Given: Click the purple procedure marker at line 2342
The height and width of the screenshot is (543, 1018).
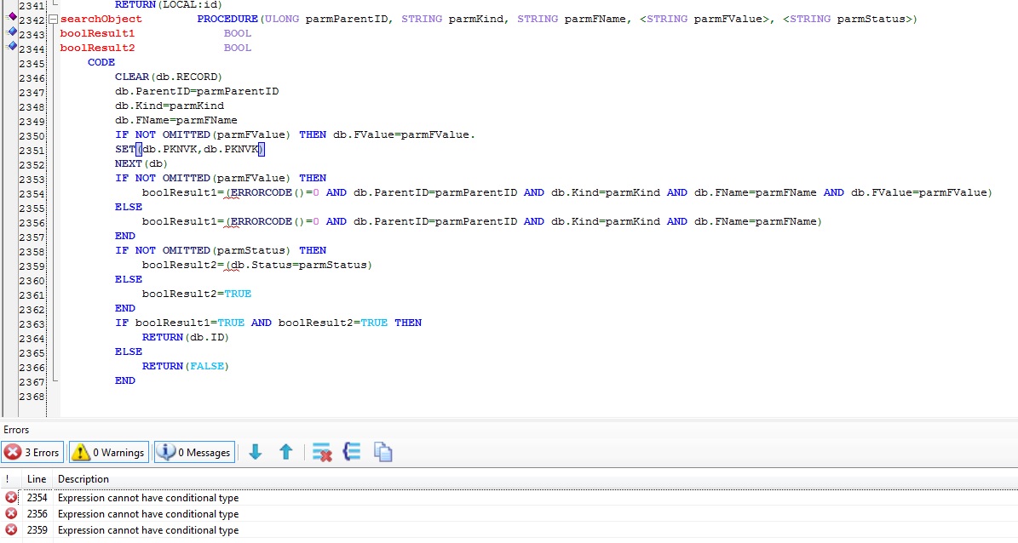Looking at the screenshot, I should pos(12,17).
